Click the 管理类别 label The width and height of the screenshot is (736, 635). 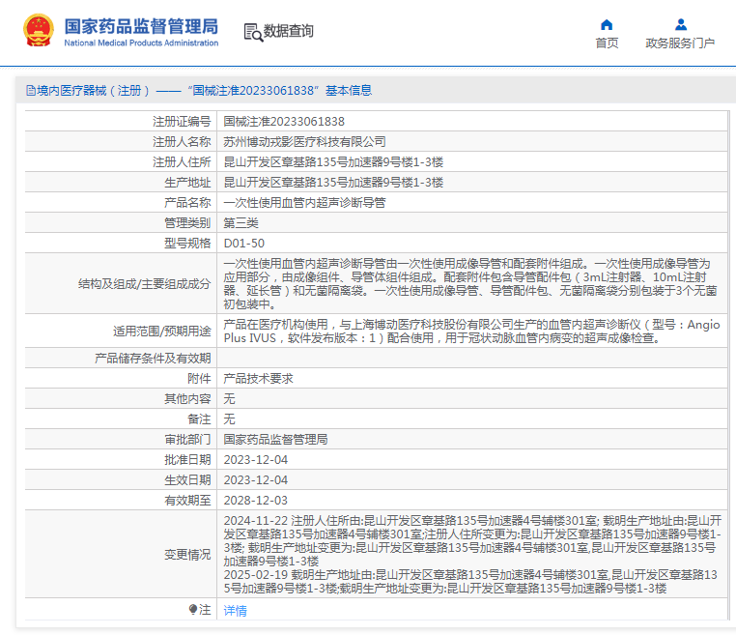(x=187, y=223)
